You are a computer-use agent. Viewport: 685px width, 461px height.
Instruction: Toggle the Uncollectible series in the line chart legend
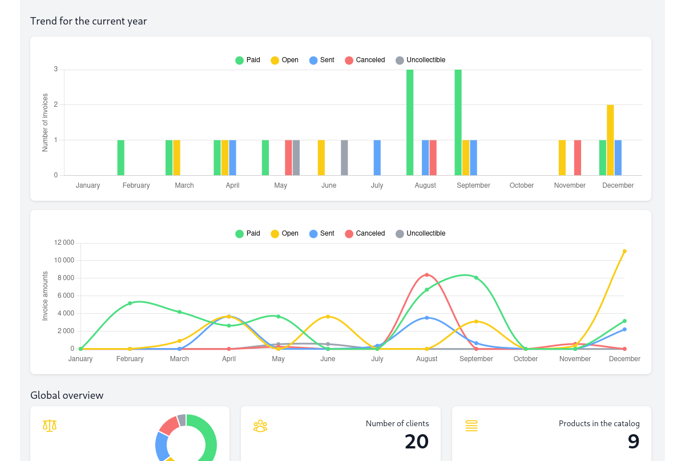tap(421, 233)
